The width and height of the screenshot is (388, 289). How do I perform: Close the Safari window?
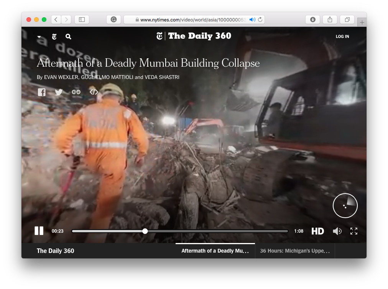coord(29,20)
